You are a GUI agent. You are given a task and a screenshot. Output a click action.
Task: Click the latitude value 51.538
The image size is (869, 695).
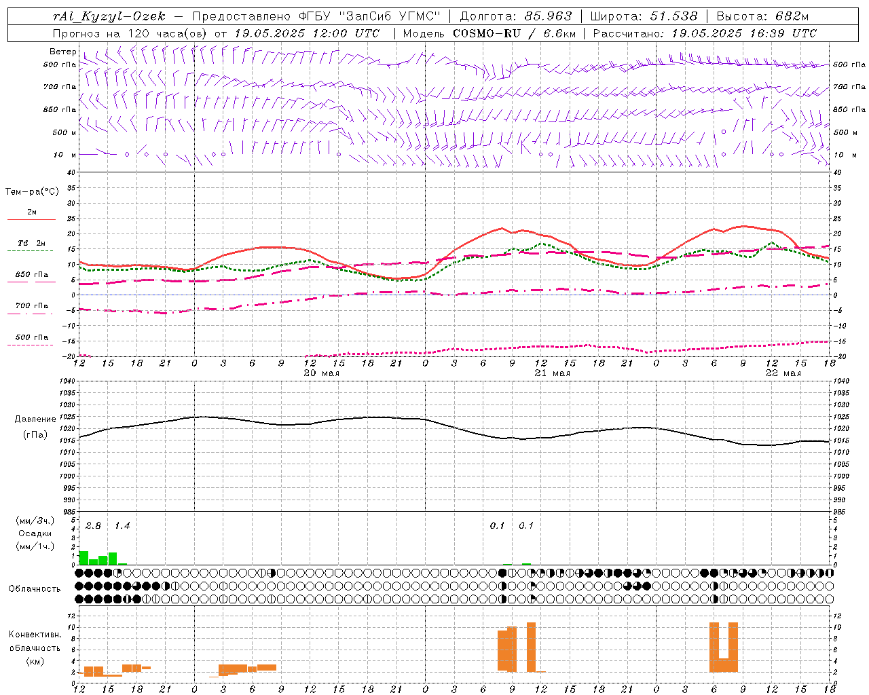(x=673, y=16)
